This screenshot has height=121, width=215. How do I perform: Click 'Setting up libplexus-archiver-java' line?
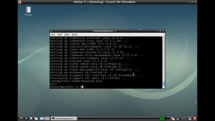click(x=90, y=38)
